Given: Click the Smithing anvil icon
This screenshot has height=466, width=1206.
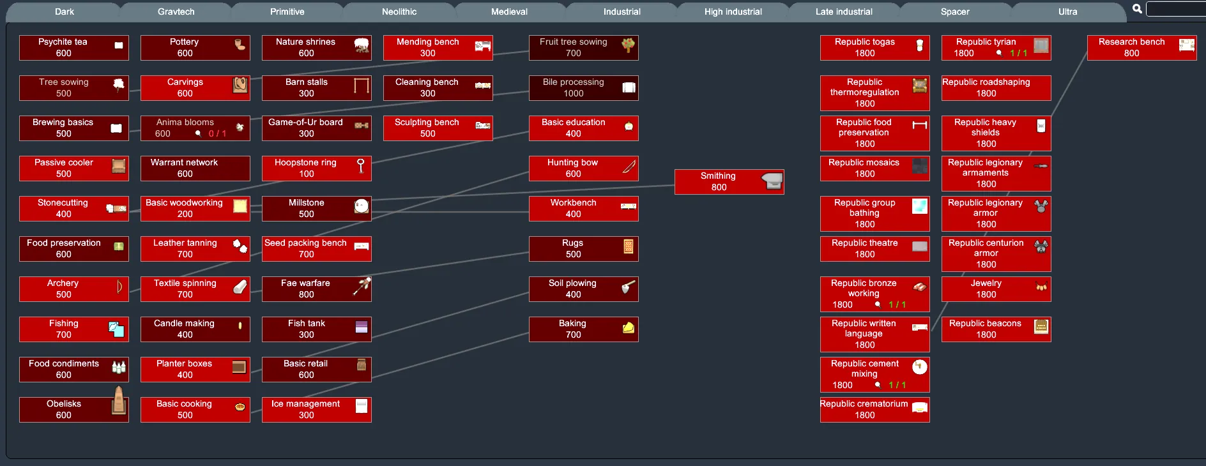Looking at the screenshot, I should click(x=772, y=181).
